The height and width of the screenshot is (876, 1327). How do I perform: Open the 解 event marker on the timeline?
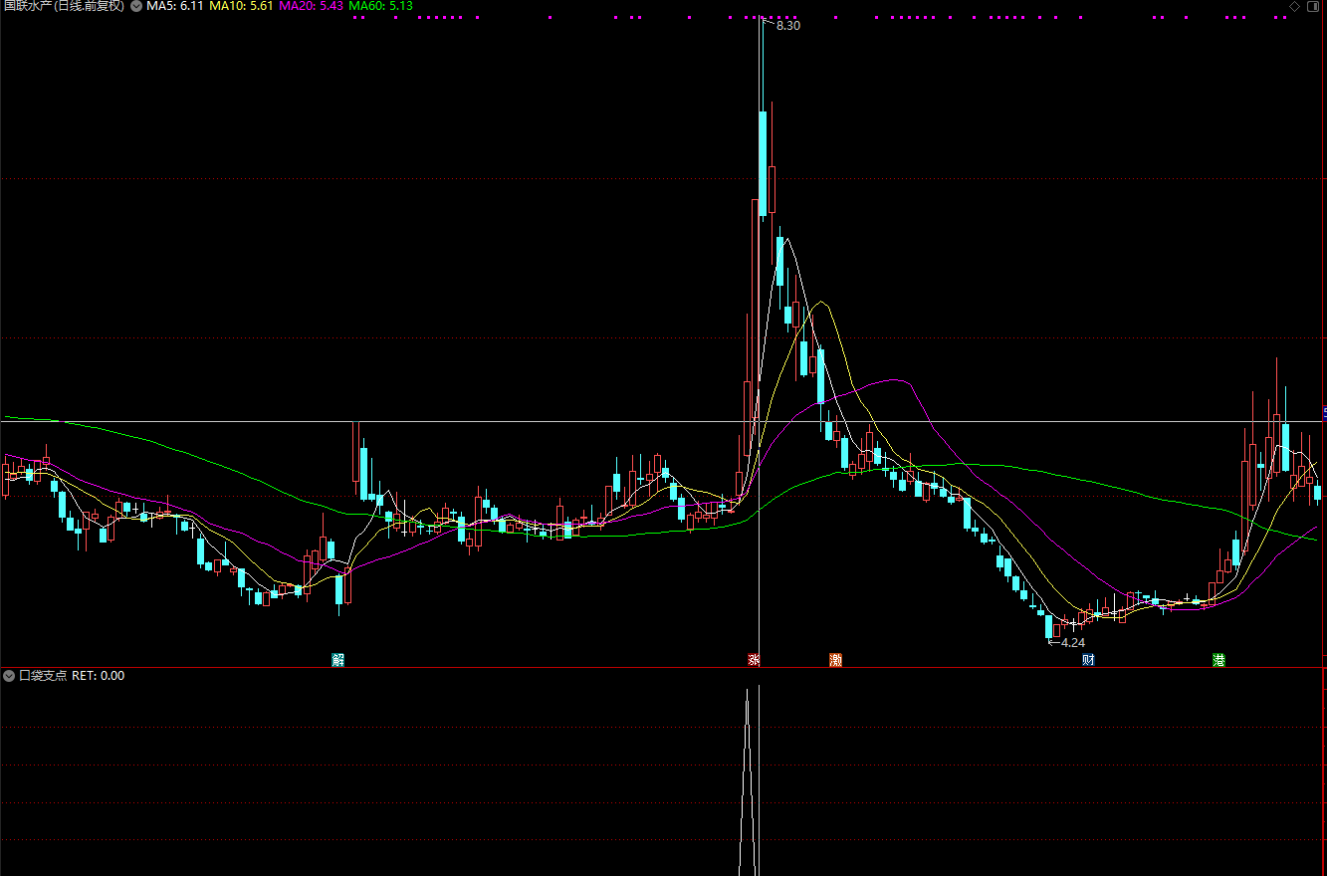pos(338,659)
